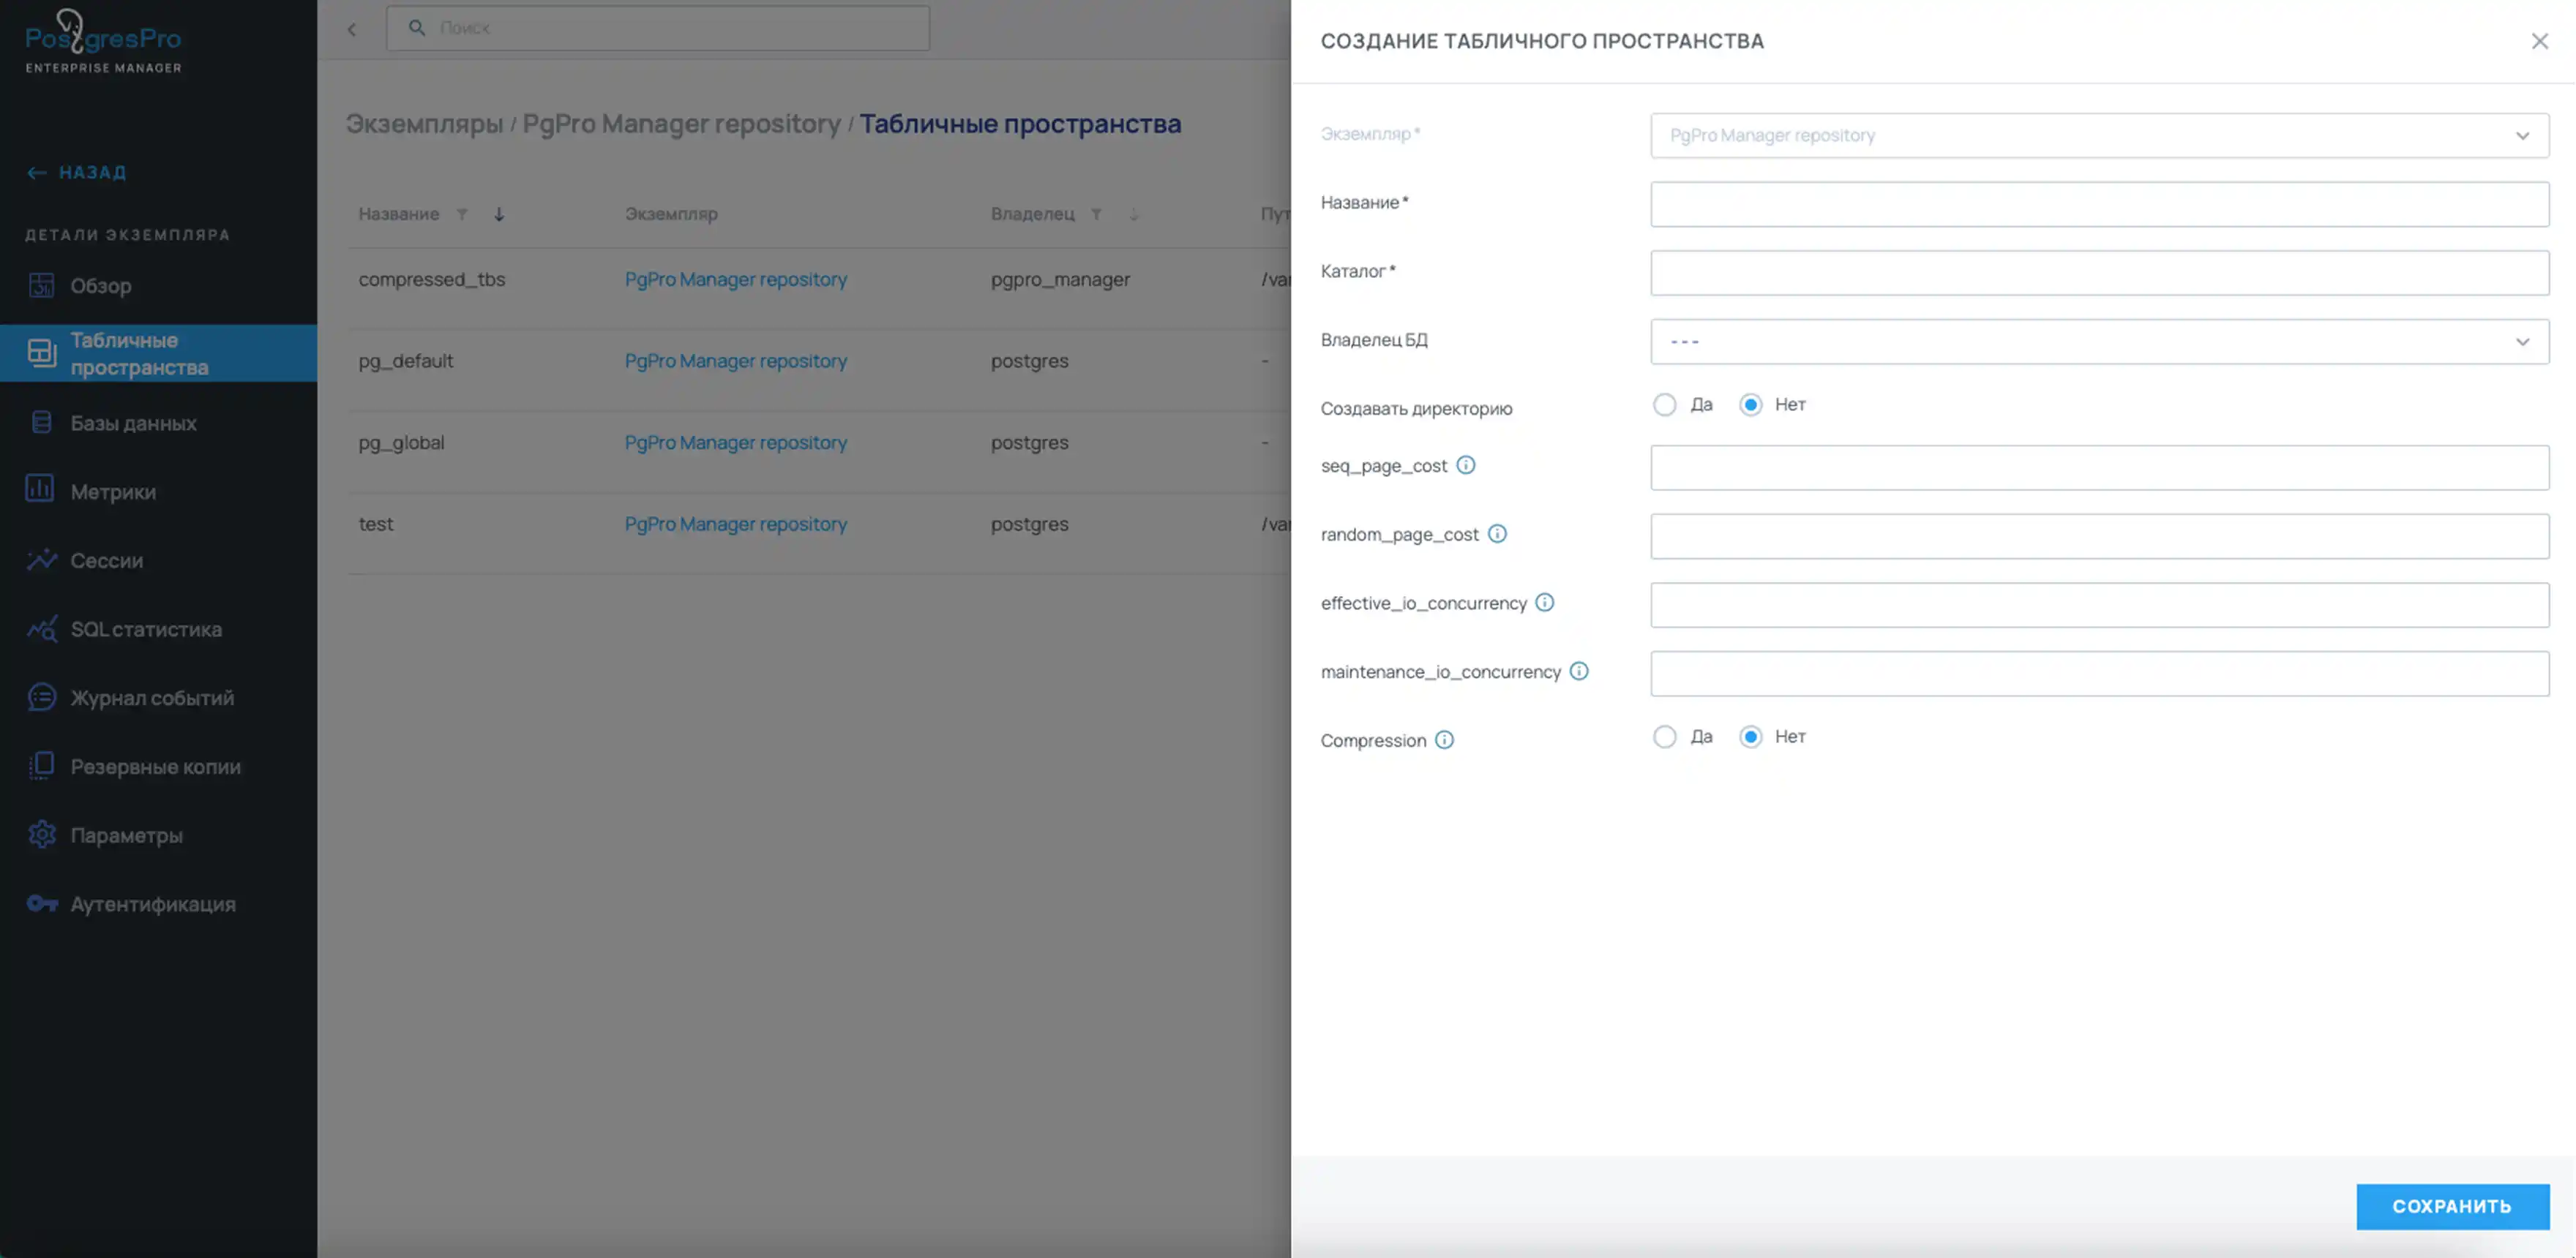Click the maintenance_io_concurrency info icon
Image resolution: width=2576 pixels, height=1258 pixels.
(x=1578, y=671)
